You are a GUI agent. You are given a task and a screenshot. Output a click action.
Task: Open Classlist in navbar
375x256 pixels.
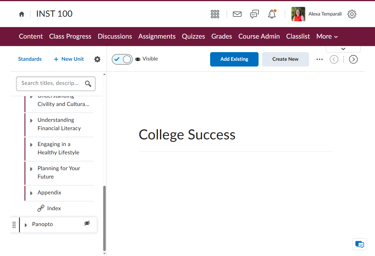tap(298, 37)
